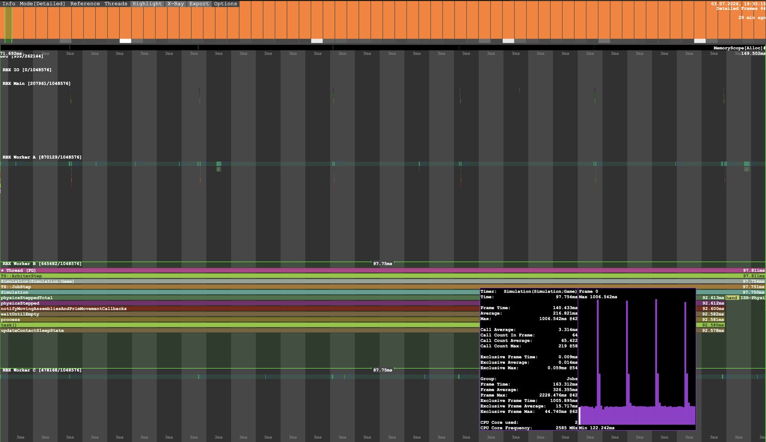Click the RBX Main thread label
This screenshot has width=766, height=442.
36,84
